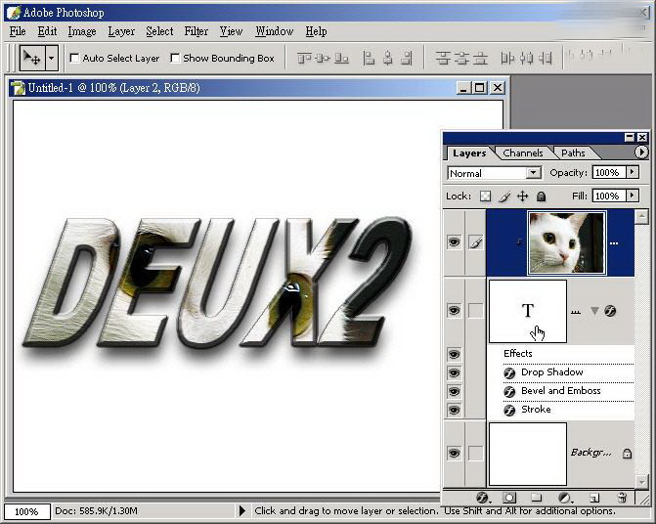Screen dimensions: 656x524
Task: Hide the Stroke effect
Action: coord(454,410)
